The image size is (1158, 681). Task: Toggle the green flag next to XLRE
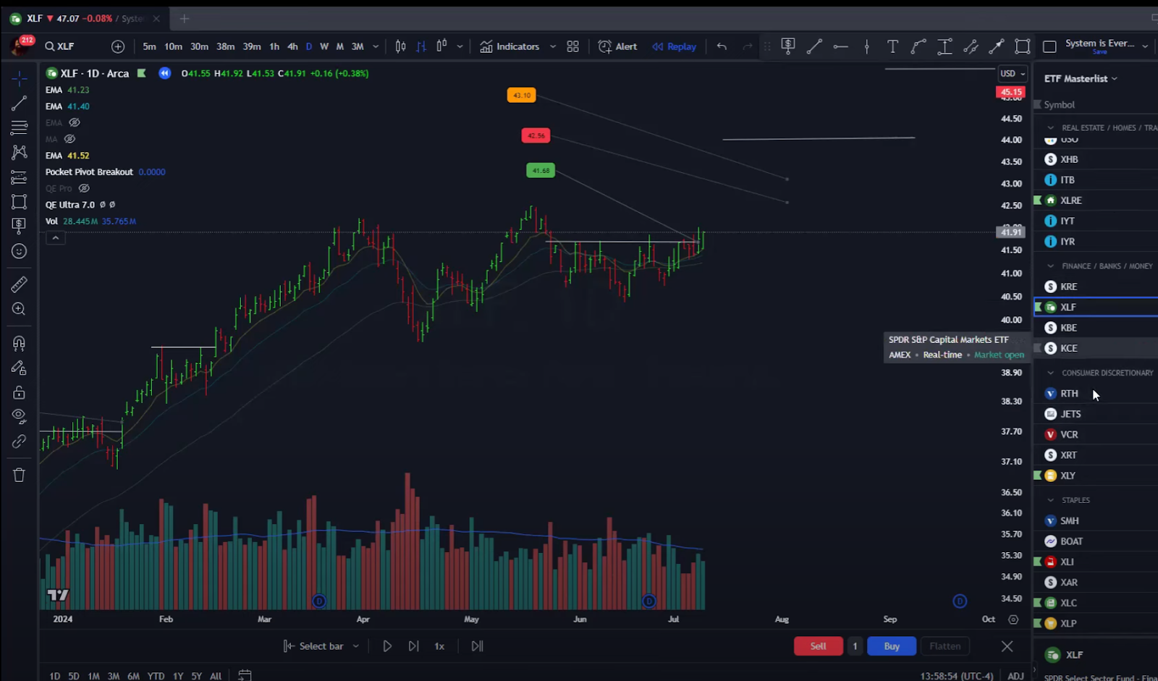click(x=1037, y=200)
